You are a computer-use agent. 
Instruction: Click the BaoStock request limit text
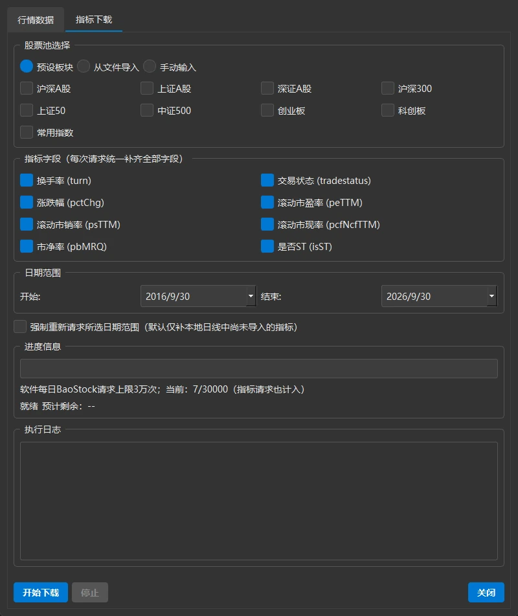point(162,389)
